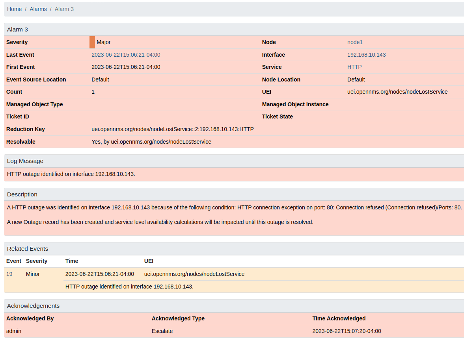Click the UEI value for nodeLostService
464x344 pixels.
tap(397, 92)
